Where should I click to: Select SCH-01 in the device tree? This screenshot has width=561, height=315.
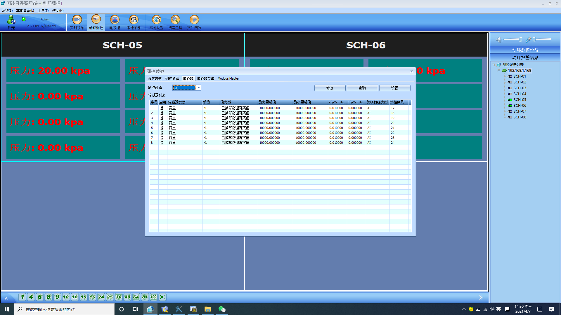(x=520, y=76)
